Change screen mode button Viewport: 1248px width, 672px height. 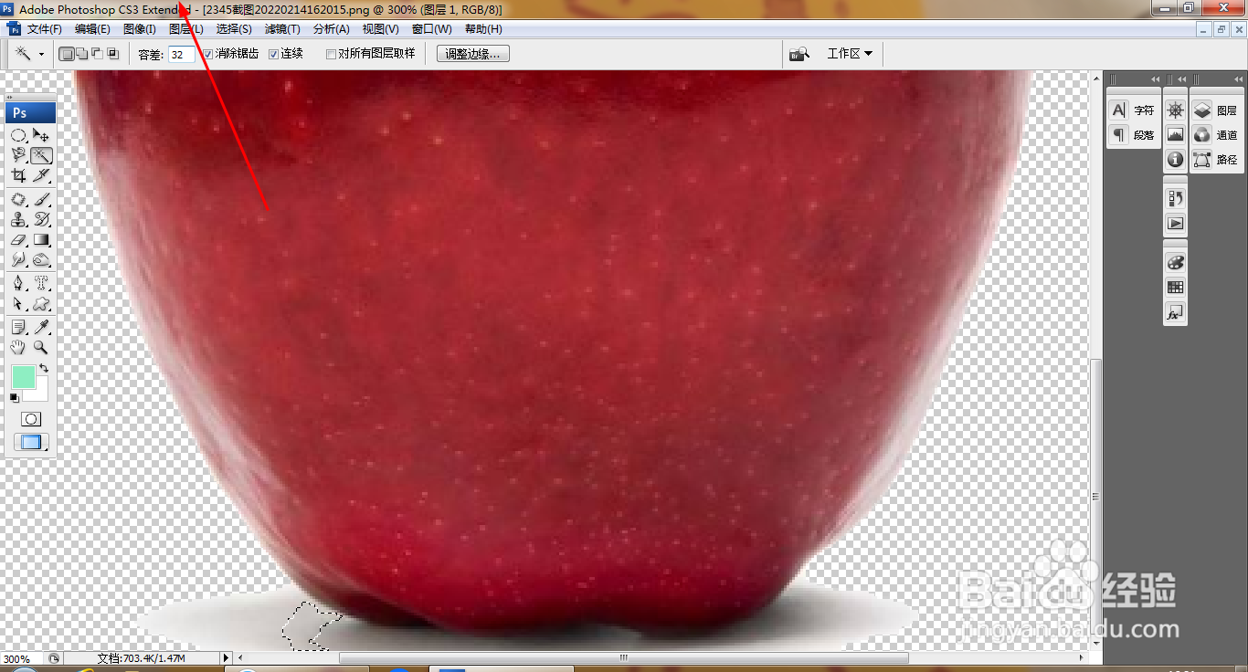pos(31,443)
